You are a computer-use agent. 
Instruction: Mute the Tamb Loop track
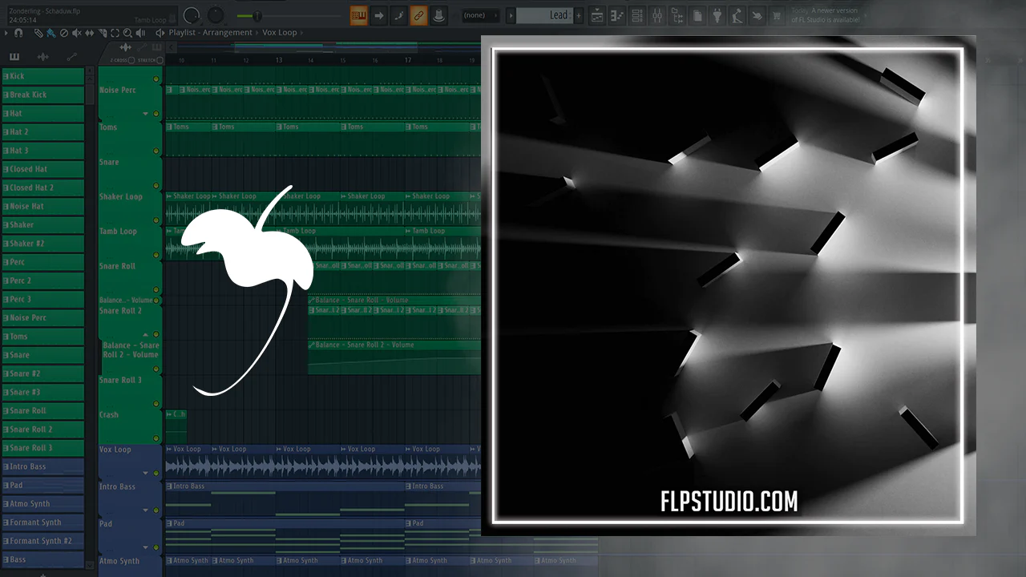click(156, 255)
